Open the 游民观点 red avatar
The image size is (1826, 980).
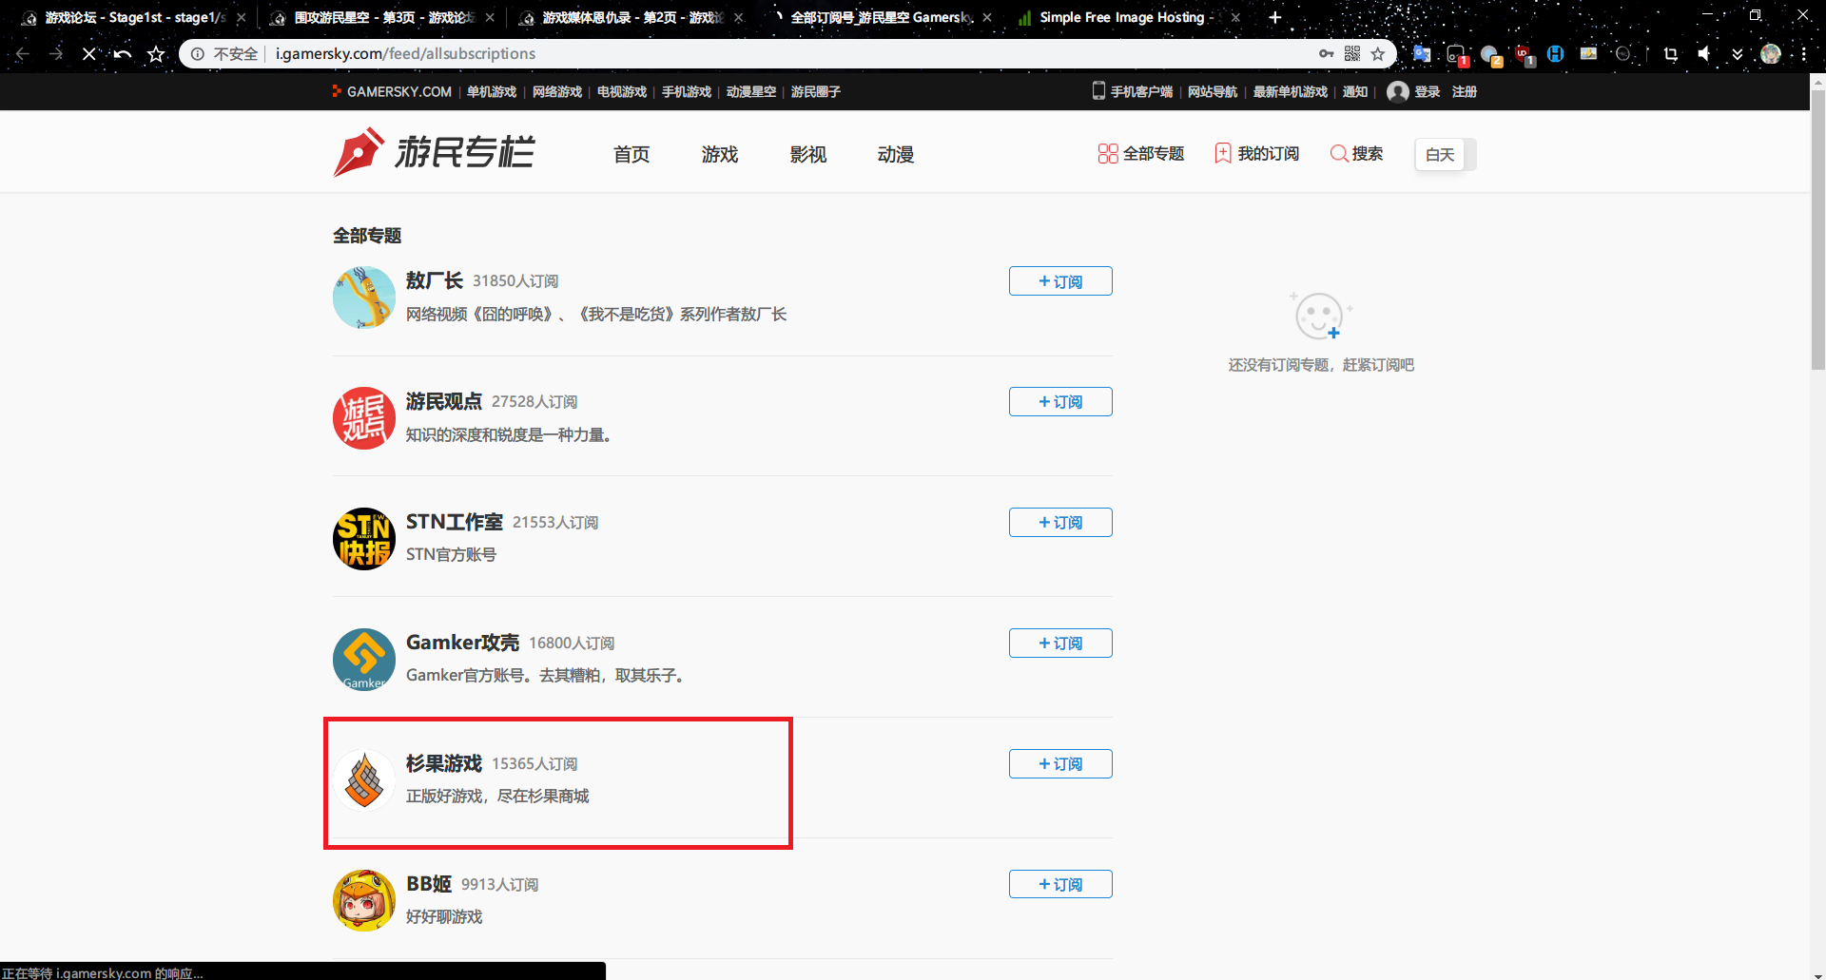tap(364, 418)
